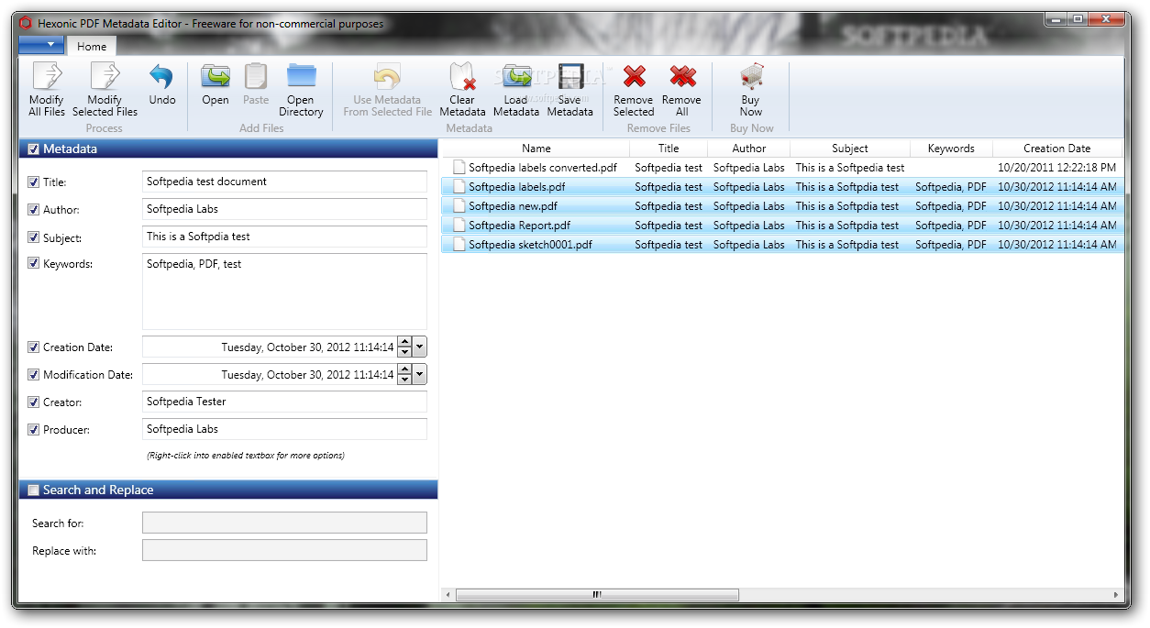Select the Softpedia Report.pdf file name

tap(519, 226)
